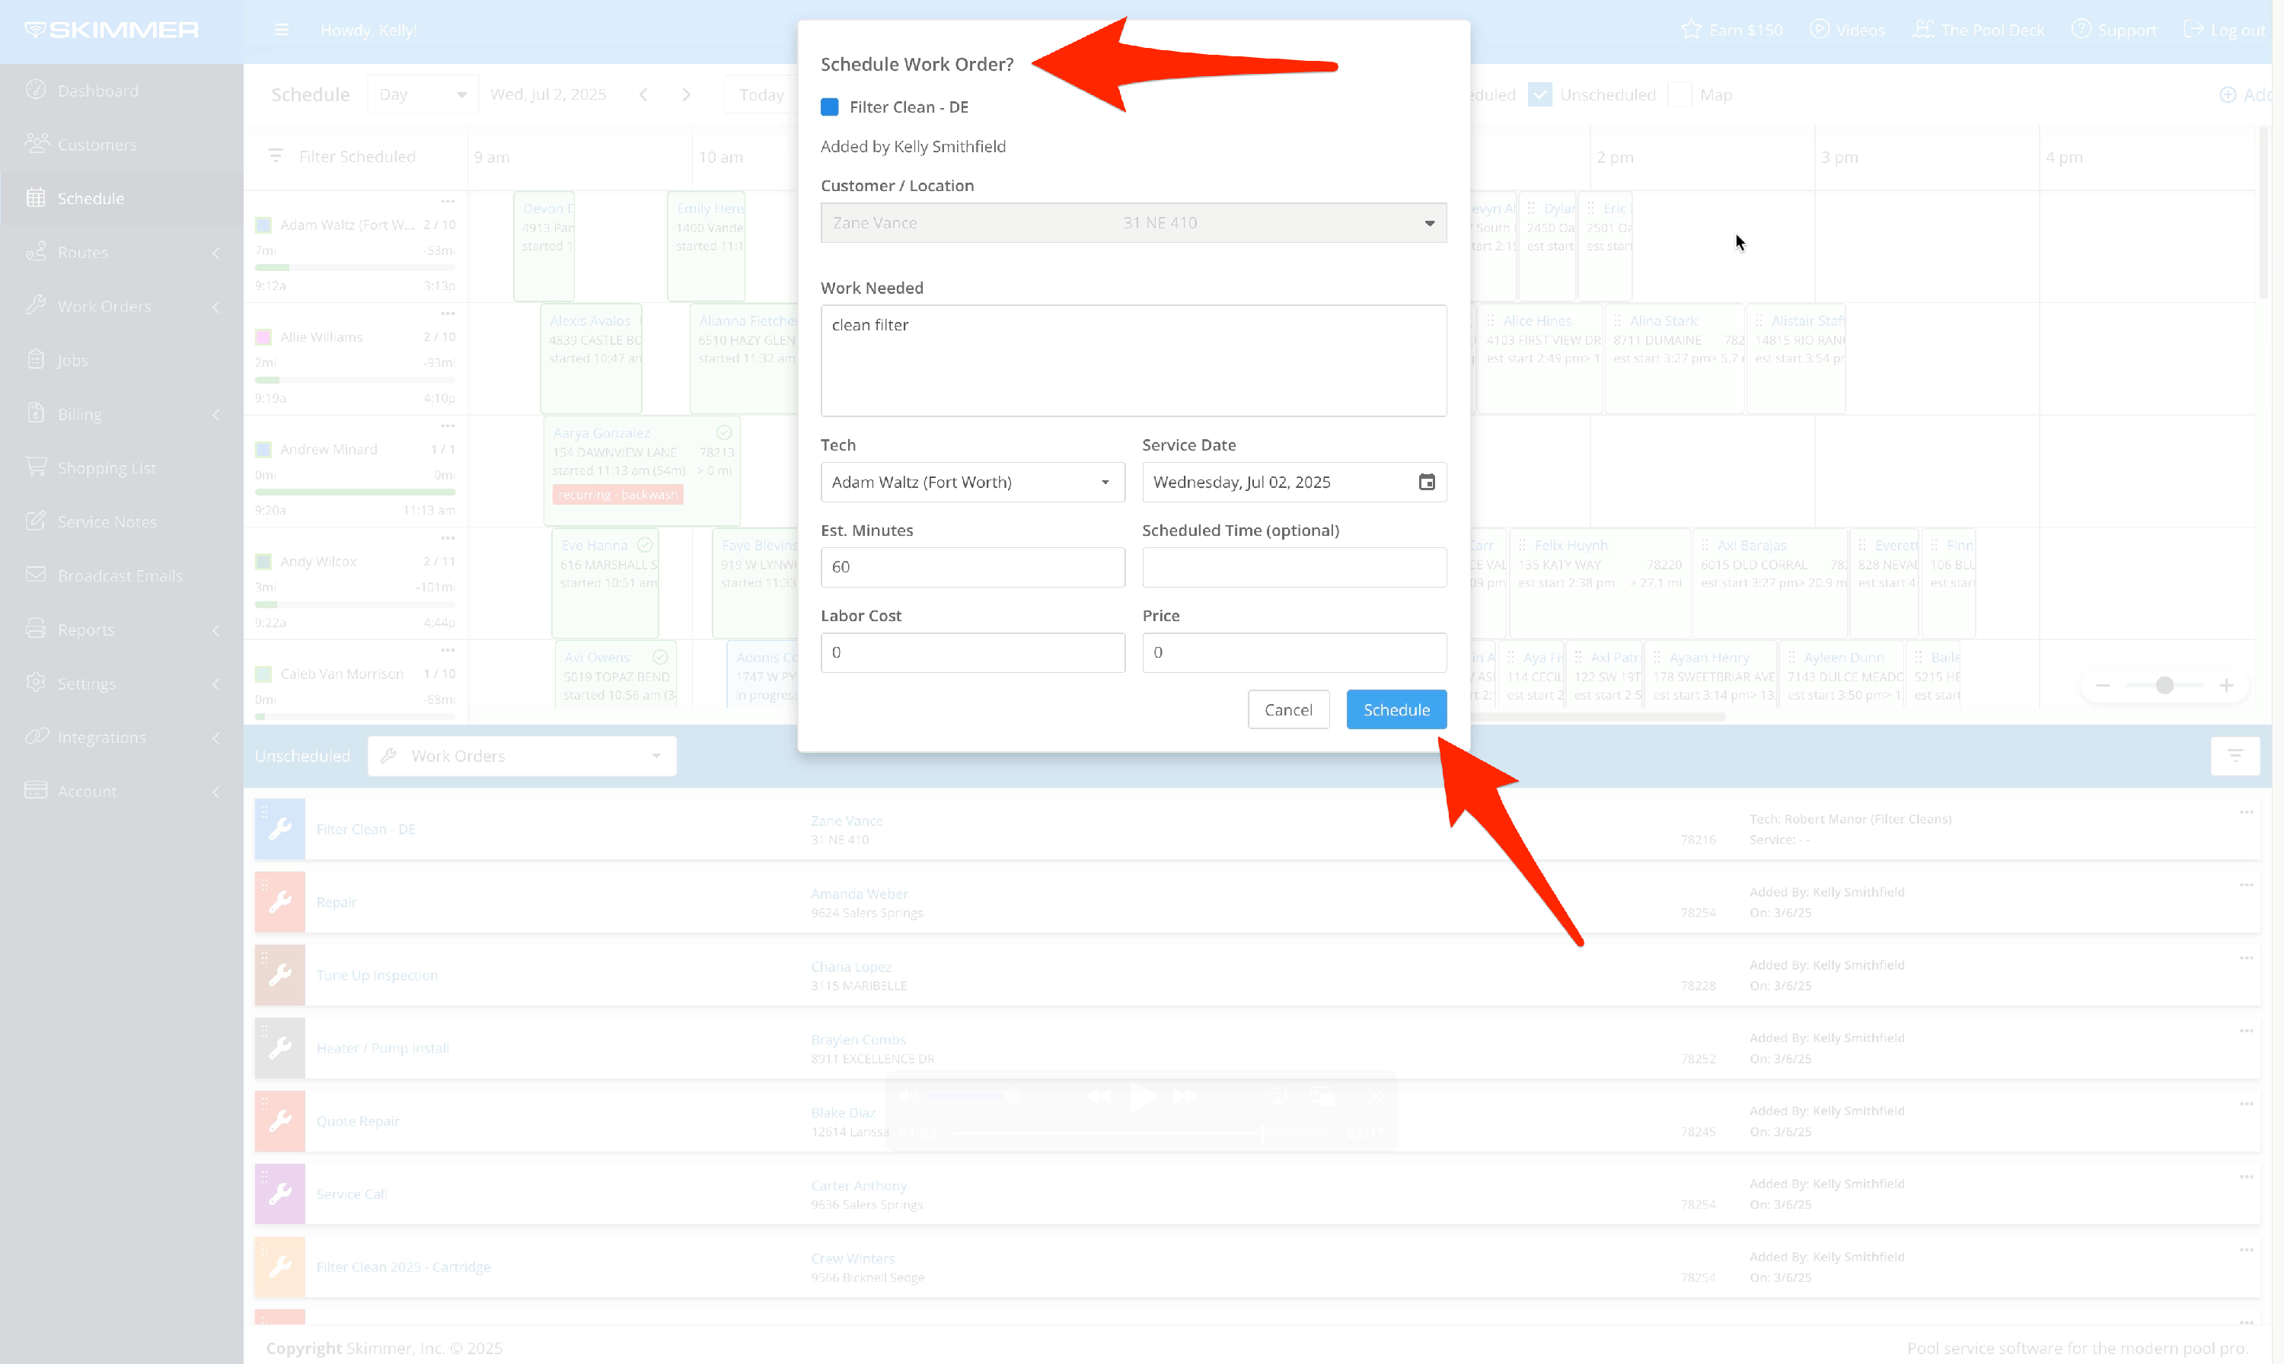The image size is (2284, 1364).
Task: Open the Day view dropdown
Action: click(x=423, y=94)
